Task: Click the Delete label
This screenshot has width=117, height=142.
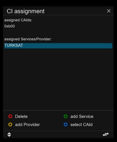Action: [21, 116]
